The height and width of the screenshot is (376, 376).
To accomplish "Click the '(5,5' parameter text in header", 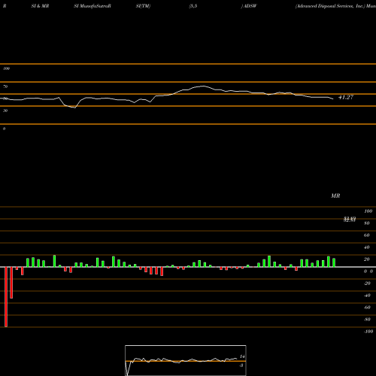I will pos(193,6).
